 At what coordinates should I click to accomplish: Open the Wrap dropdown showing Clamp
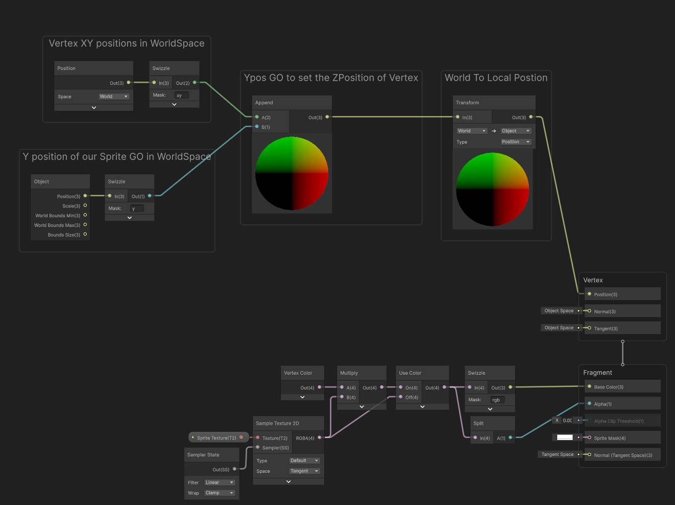219,493
